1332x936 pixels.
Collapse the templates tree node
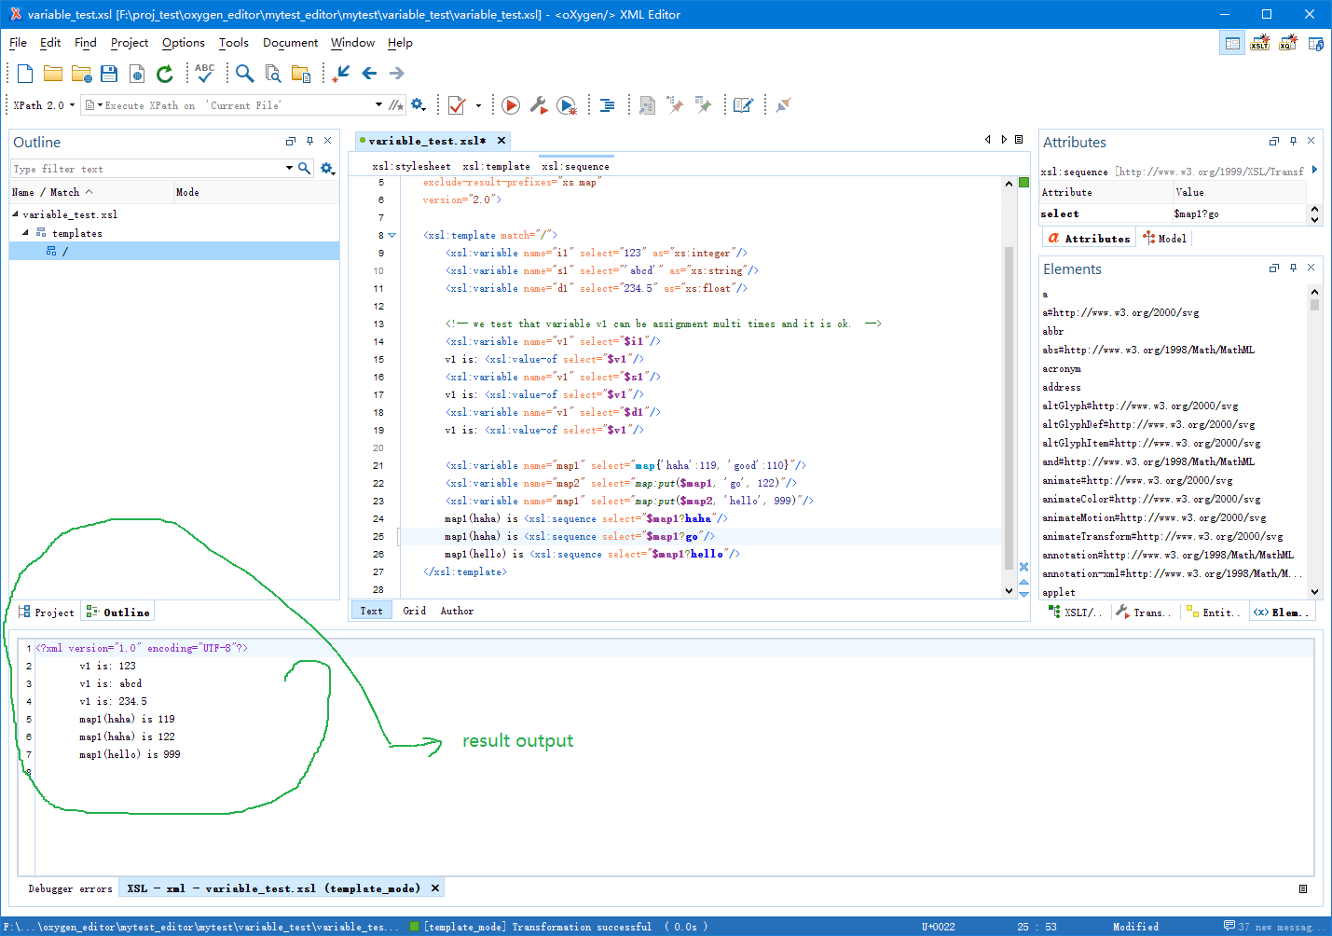coord(26,233)
